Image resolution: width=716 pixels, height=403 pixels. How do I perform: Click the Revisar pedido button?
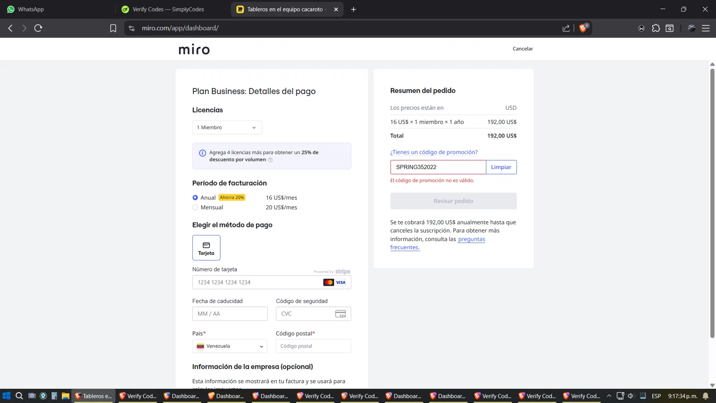[453, 201]
